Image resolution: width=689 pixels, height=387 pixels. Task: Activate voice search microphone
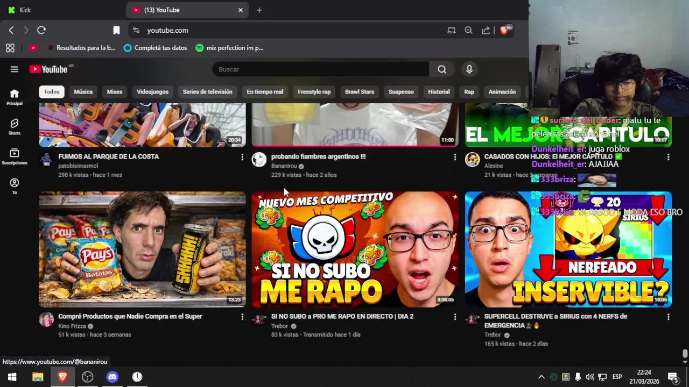[x=469, y=69]
